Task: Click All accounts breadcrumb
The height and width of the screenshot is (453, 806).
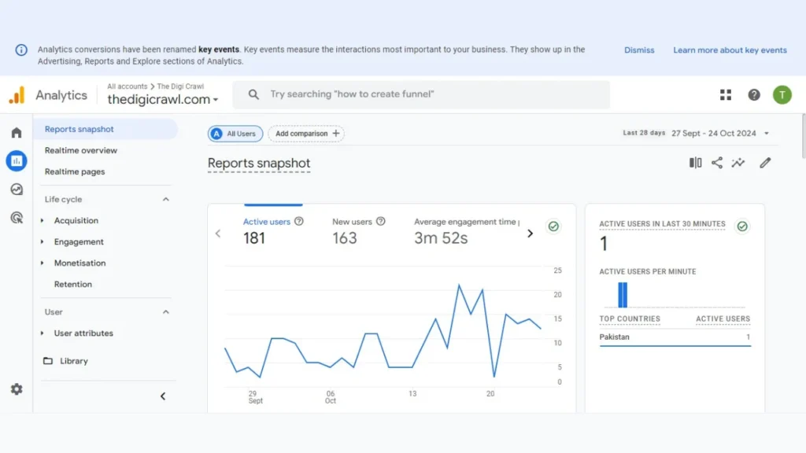Action: tap(127, 87)
